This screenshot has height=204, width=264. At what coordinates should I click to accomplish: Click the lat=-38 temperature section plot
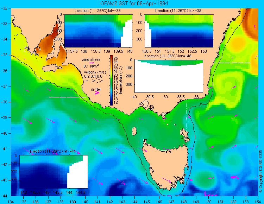98,31
